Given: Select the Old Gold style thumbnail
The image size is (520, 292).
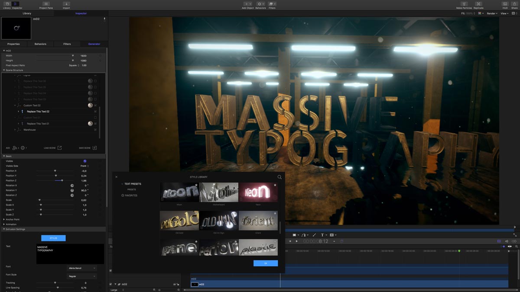Looking at the screenshot, I should click(x=179, y=220).
